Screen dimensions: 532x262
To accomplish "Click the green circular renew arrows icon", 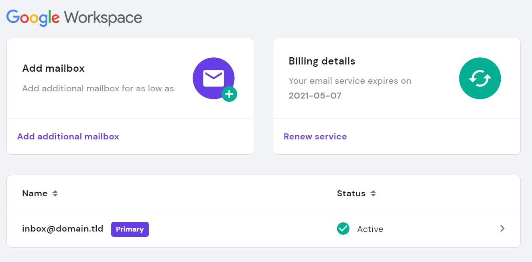I will click(x=479, y=78).
